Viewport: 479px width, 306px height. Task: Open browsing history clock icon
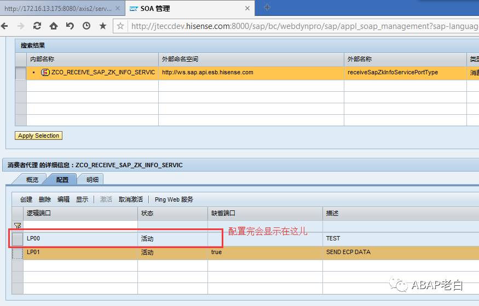86,26
